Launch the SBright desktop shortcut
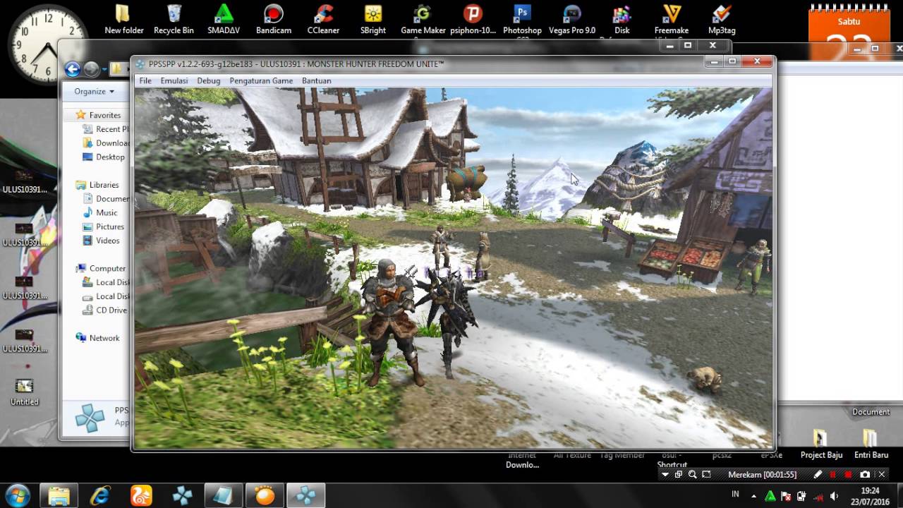 click(373, 19)
